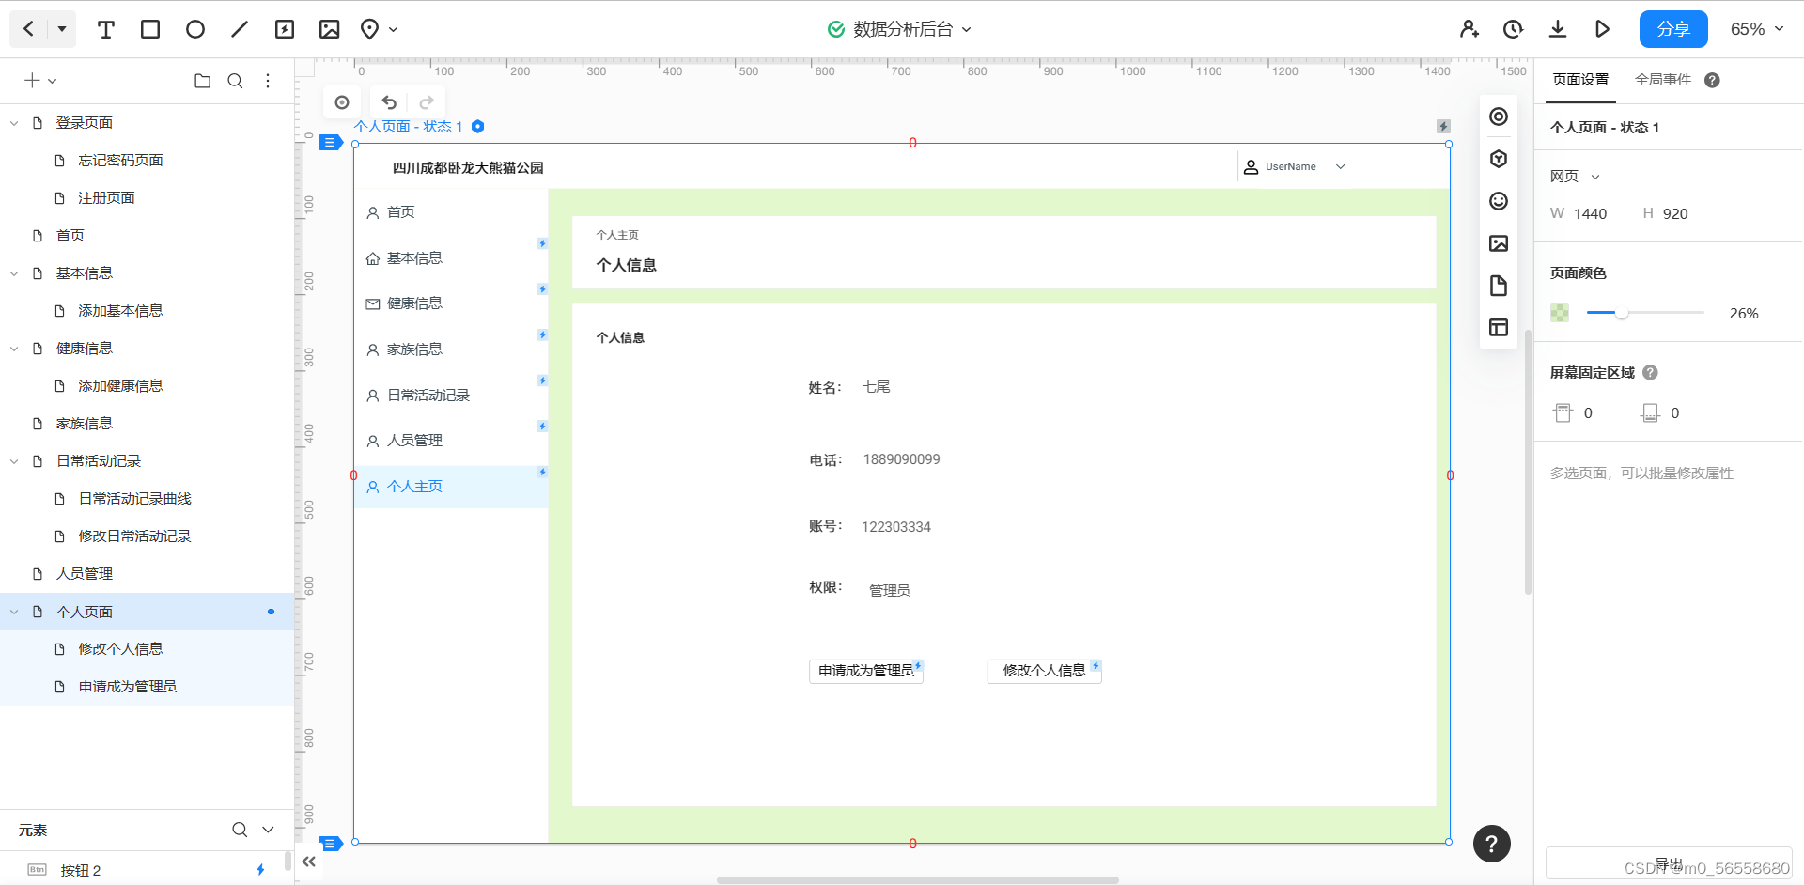
Task: Click the top fixed area value field
Action: (x=1588, y=413)
